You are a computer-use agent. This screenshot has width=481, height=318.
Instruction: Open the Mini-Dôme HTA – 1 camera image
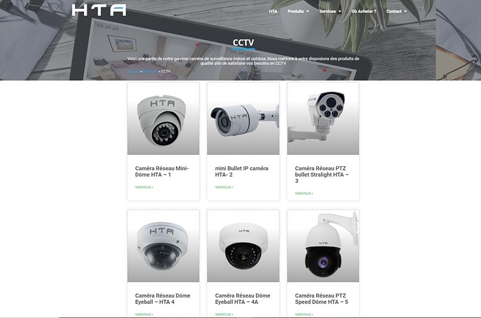click(x=163, y=118)
